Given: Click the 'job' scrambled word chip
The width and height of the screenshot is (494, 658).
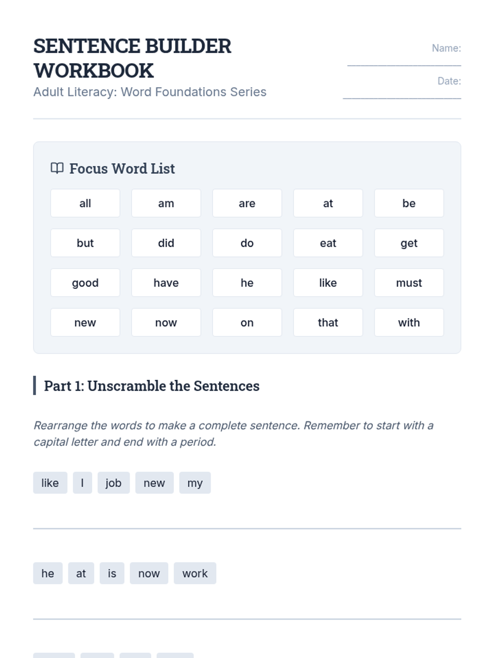Looking at the screenshot, I should pyautogui.click(x=113, y=483).
